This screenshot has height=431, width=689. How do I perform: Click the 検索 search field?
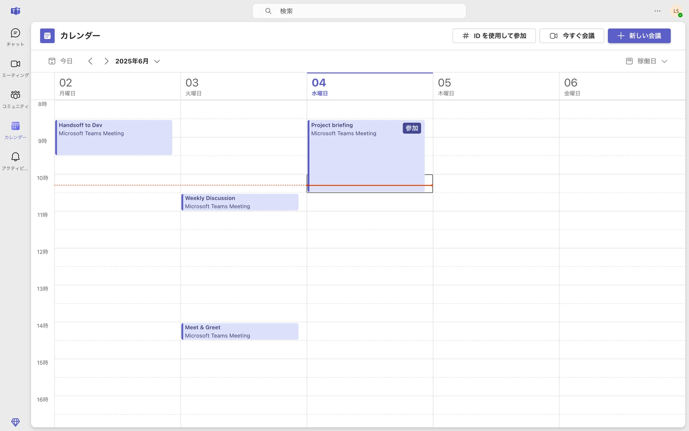pyautogui.click(x=359, y=11)
